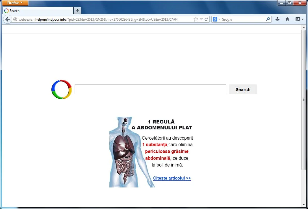
Task: Reload the current page
Action: click(206, 19)
